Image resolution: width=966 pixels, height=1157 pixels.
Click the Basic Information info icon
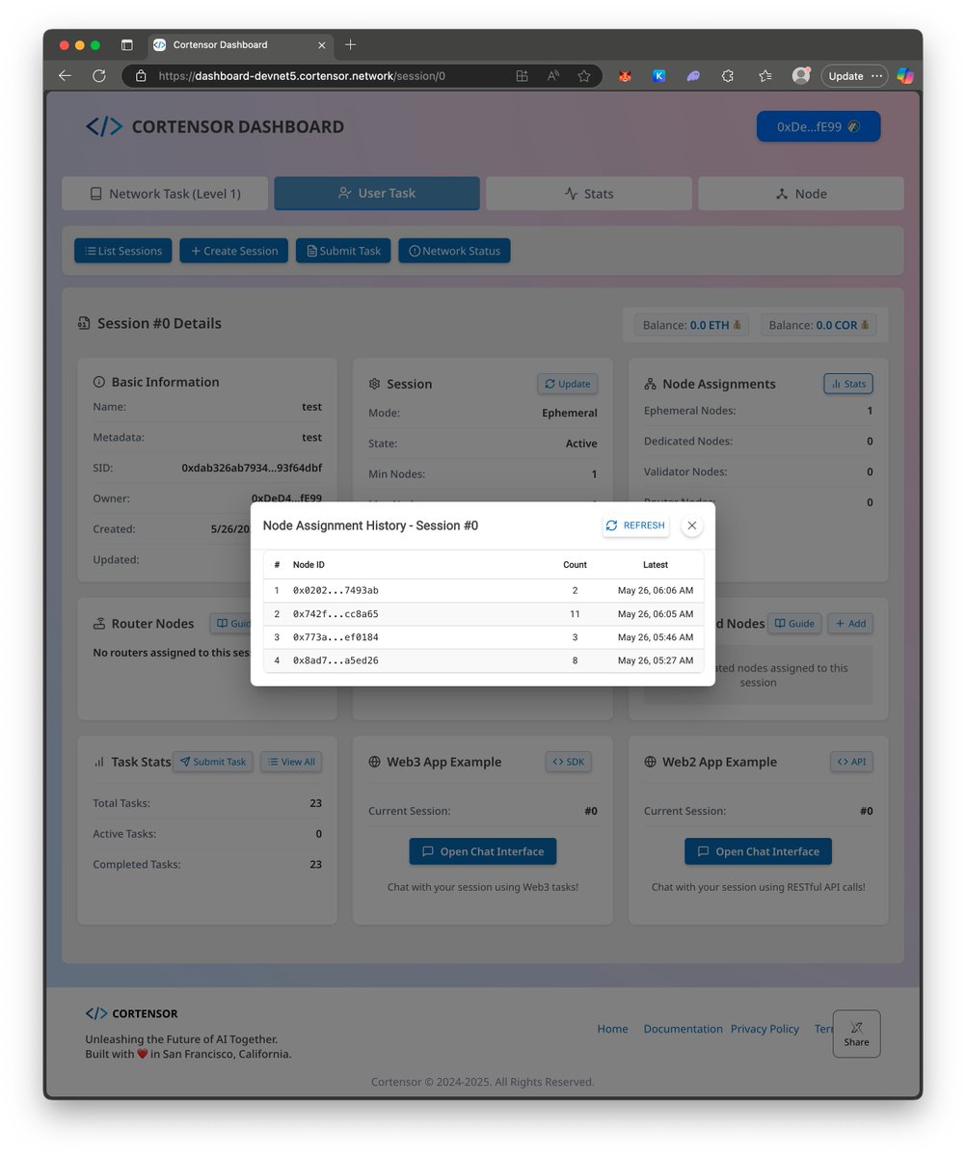(98, 382)
